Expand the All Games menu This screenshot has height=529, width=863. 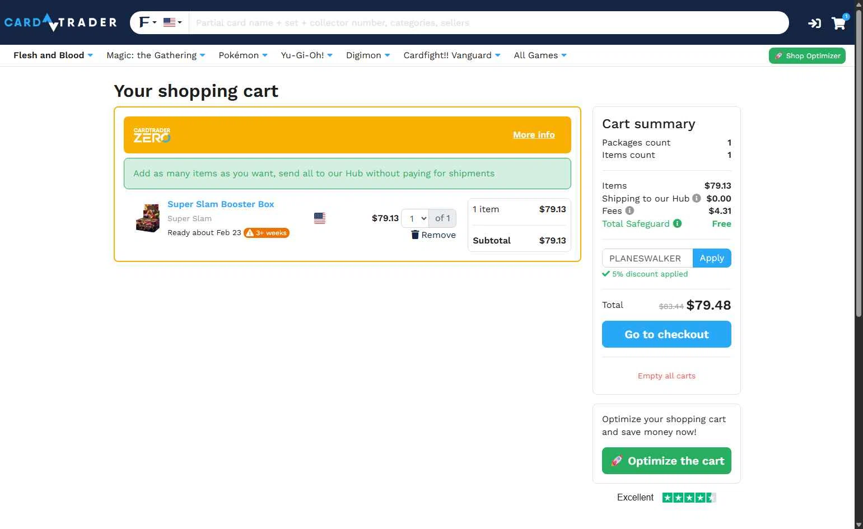[x=540, y=55]
